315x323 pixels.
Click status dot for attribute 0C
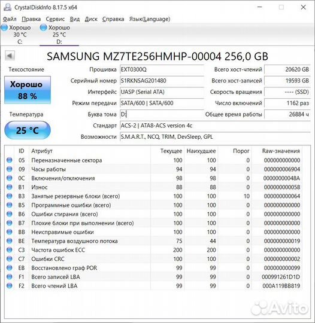coord(10,178)
